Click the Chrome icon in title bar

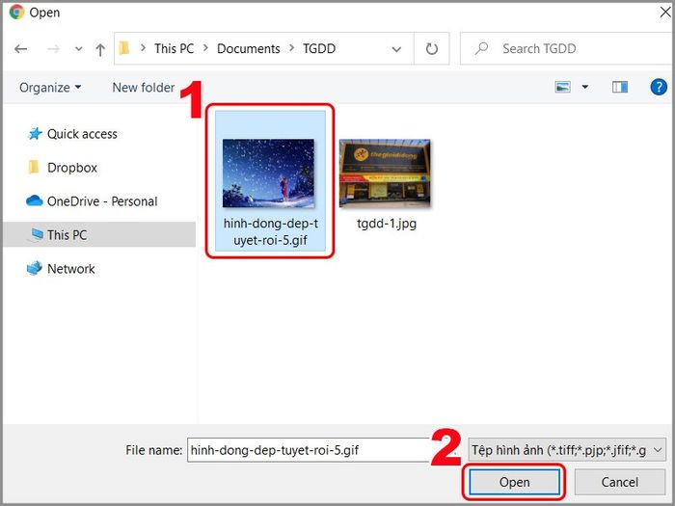pyautogui.click(x=16, y=12)
